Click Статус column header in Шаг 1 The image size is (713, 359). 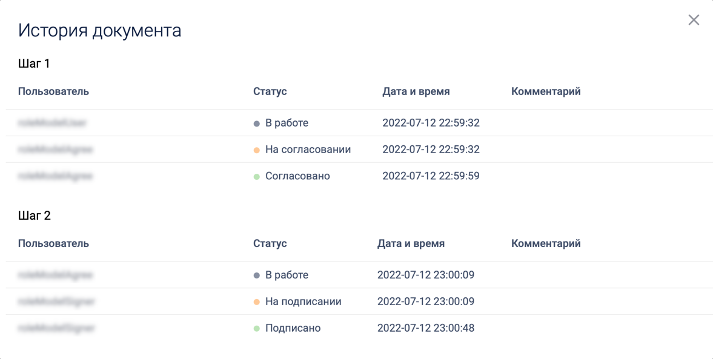point(270,91)
